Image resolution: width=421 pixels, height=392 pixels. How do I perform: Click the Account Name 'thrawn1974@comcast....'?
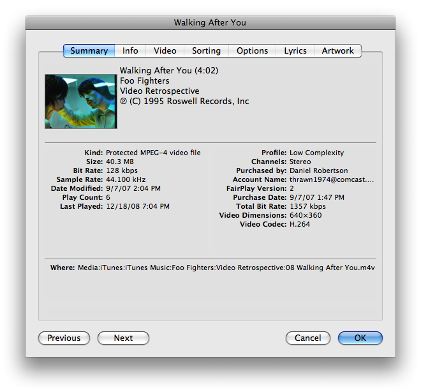pos(332,179)
